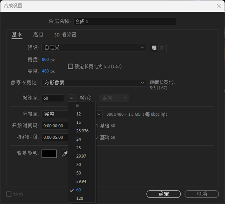Switch to the 基本 tab
Screen dimensions: 225x204
17,35
